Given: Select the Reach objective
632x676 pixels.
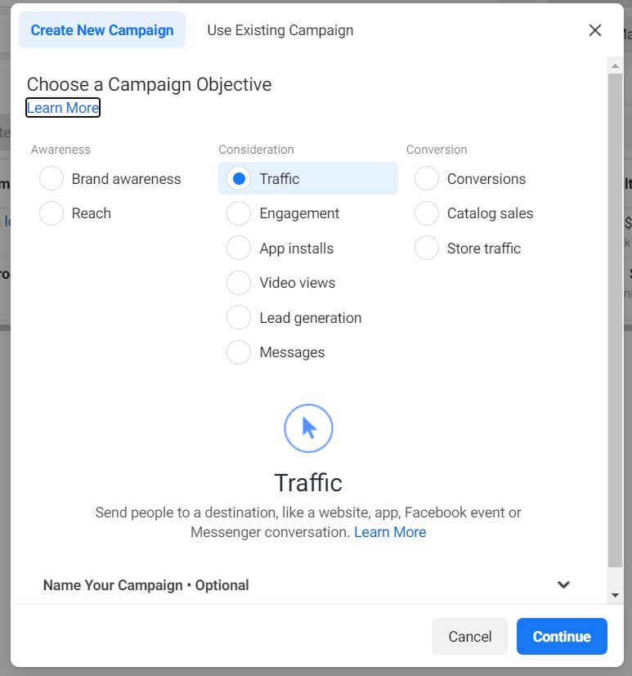Looking at the screenshot, I should tap(52, 213).
